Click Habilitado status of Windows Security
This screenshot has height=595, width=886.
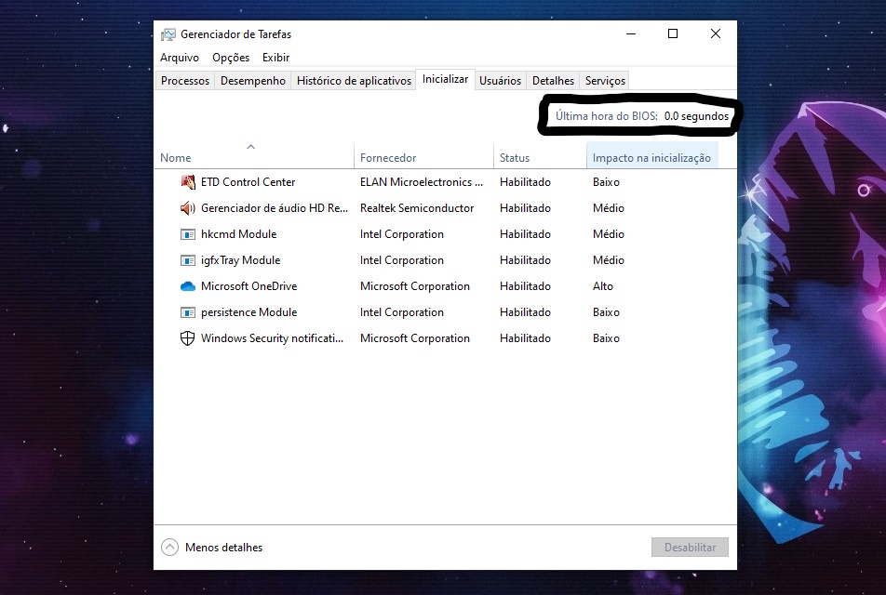[525, 338]
